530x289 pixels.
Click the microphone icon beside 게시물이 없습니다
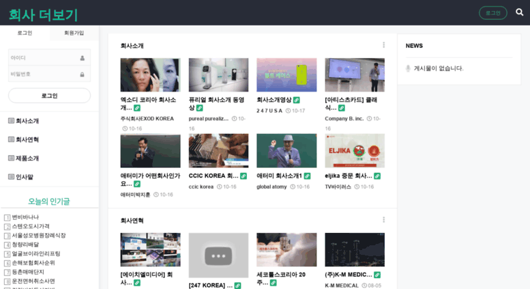click(408, 68)
